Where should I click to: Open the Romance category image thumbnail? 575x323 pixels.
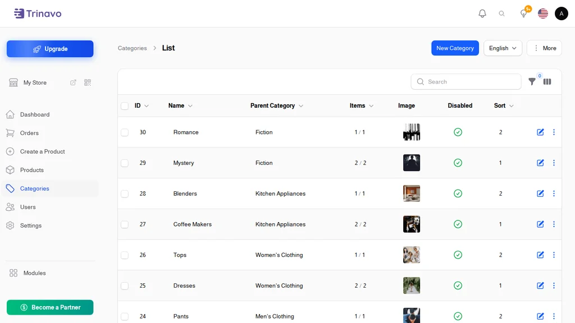412,132
